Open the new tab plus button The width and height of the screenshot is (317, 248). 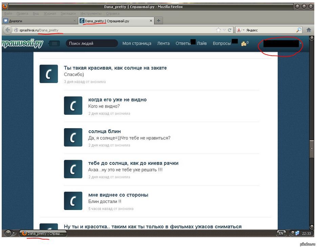pyautogui.click(x=159, y=21)
